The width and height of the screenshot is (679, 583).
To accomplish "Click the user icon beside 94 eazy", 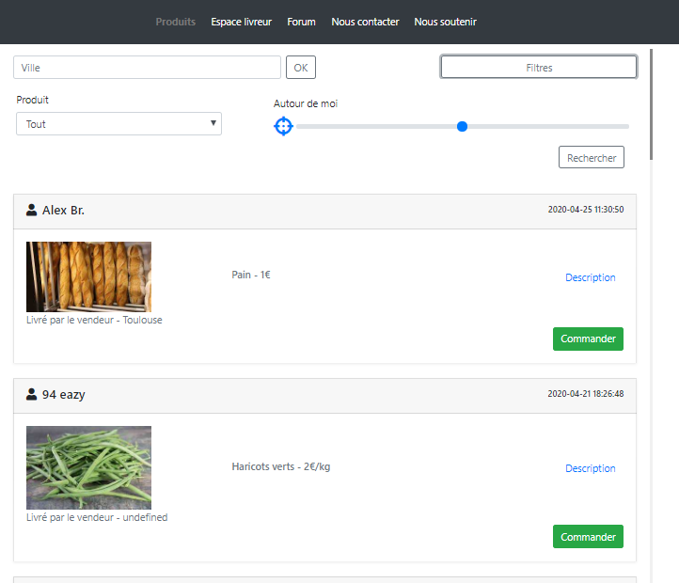I will tap(32, 394).
